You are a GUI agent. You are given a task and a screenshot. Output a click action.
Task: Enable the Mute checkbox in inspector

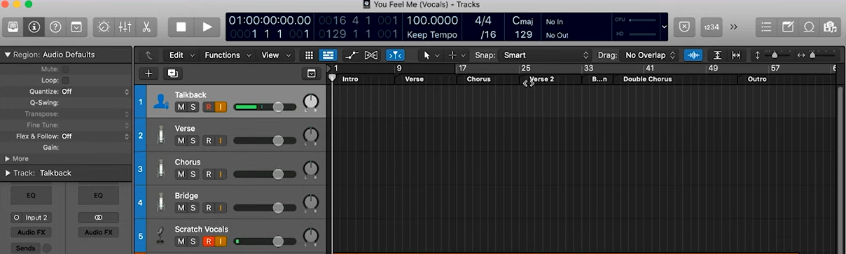[x=65, y=69]
